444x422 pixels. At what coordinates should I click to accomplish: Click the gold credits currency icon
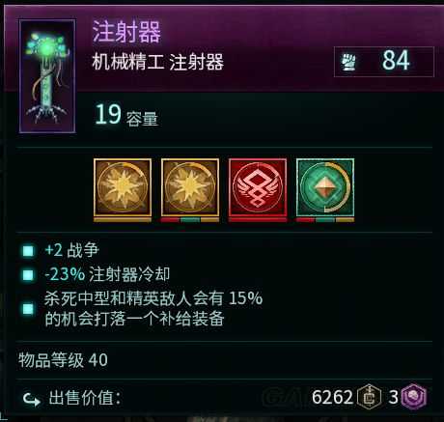tap(370, 397)
